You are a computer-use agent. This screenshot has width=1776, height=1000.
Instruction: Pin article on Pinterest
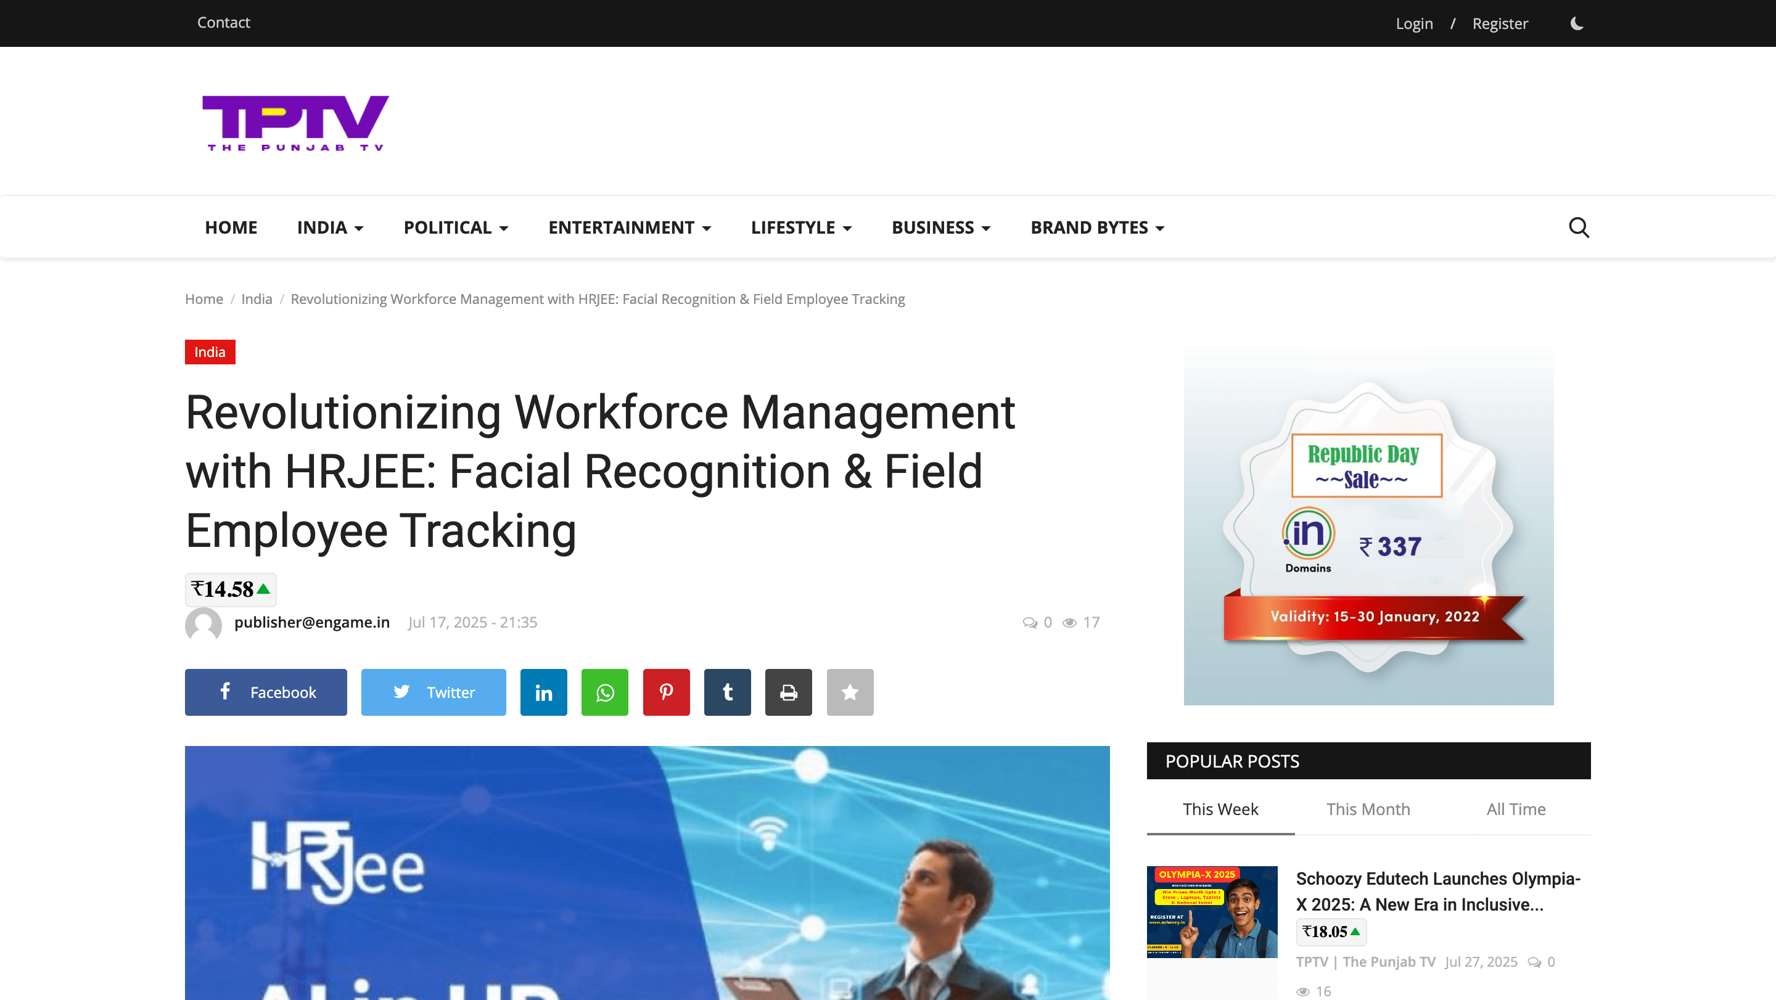(x=666, y=692)
